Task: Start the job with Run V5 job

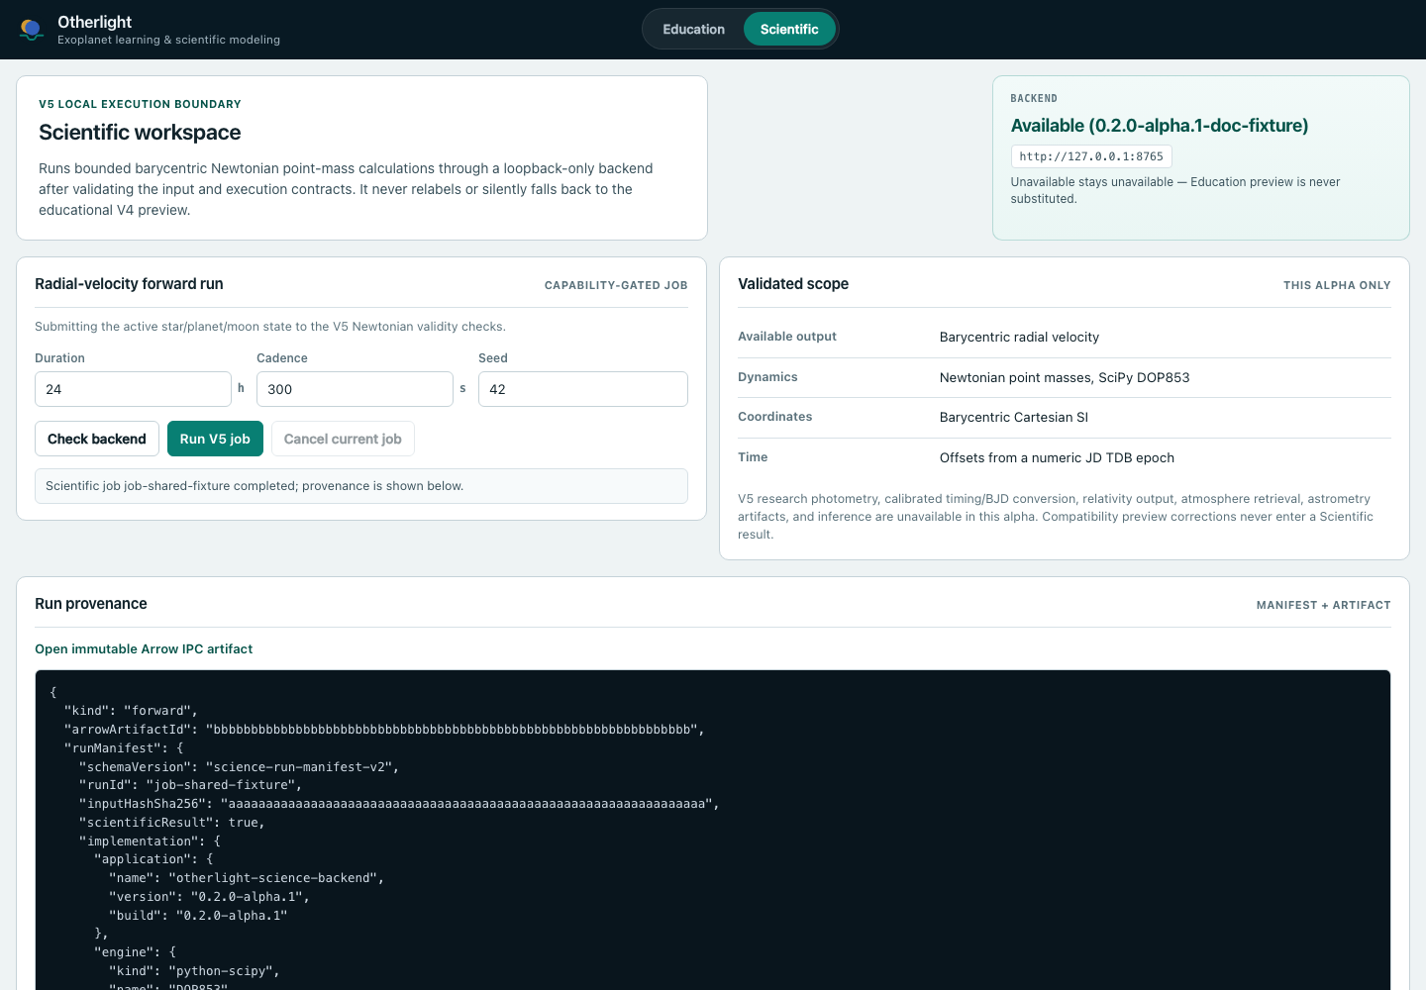Action: pos(215,439)
